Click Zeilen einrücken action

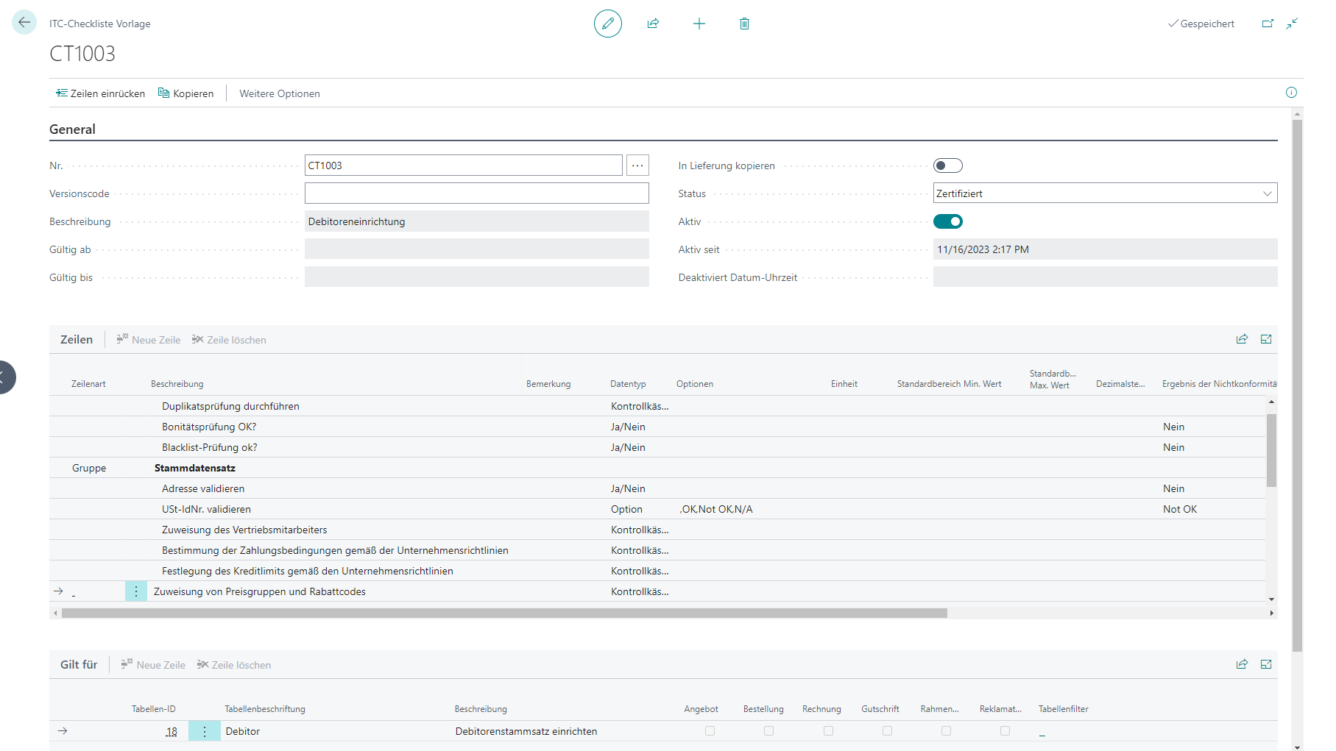click(101, 93)
